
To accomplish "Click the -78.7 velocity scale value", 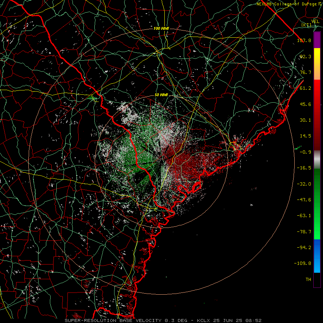I will pos(304,232).
